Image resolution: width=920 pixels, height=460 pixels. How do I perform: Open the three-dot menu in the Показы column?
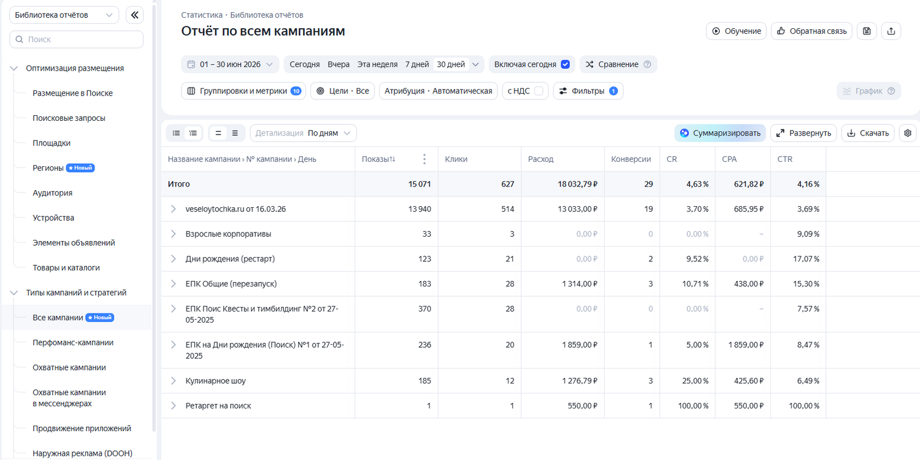(424, 159)
